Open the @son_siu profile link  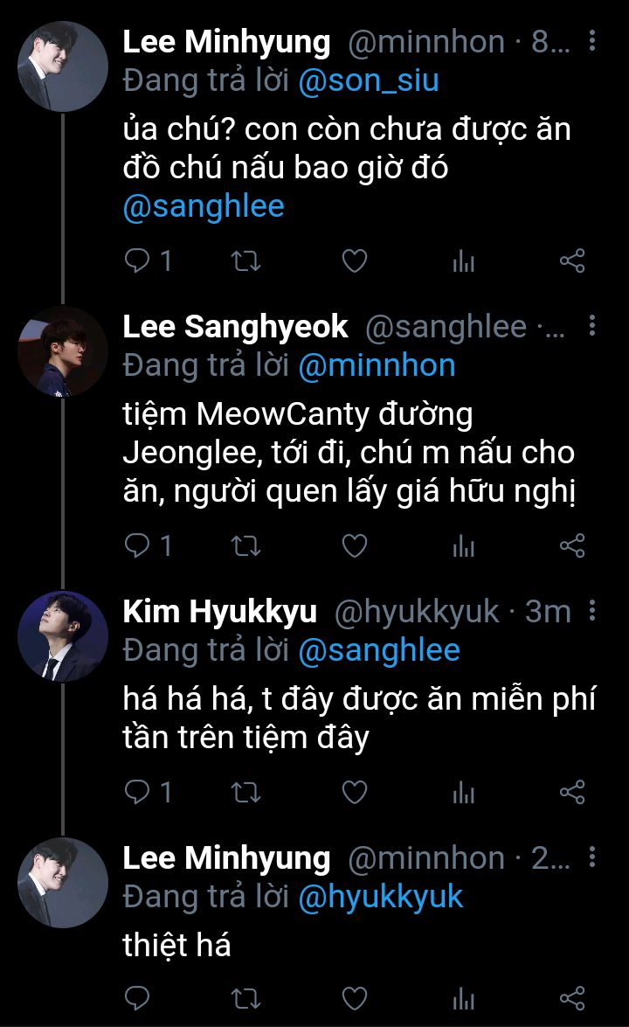368,80
